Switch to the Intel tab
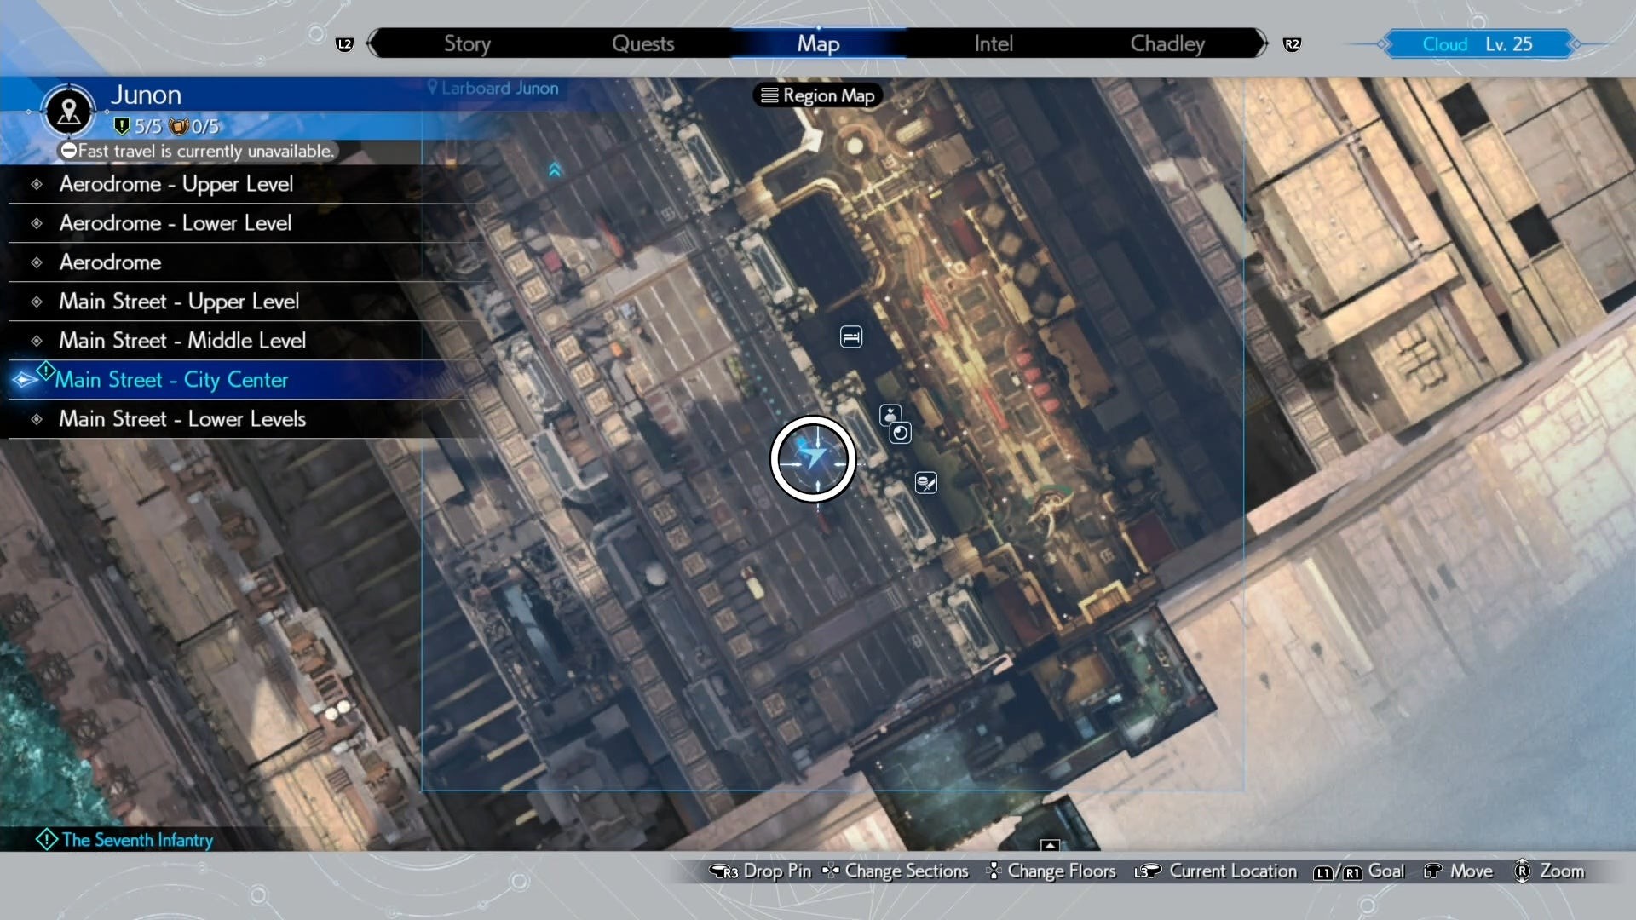Screen dimensions: 1636x920 994,43
